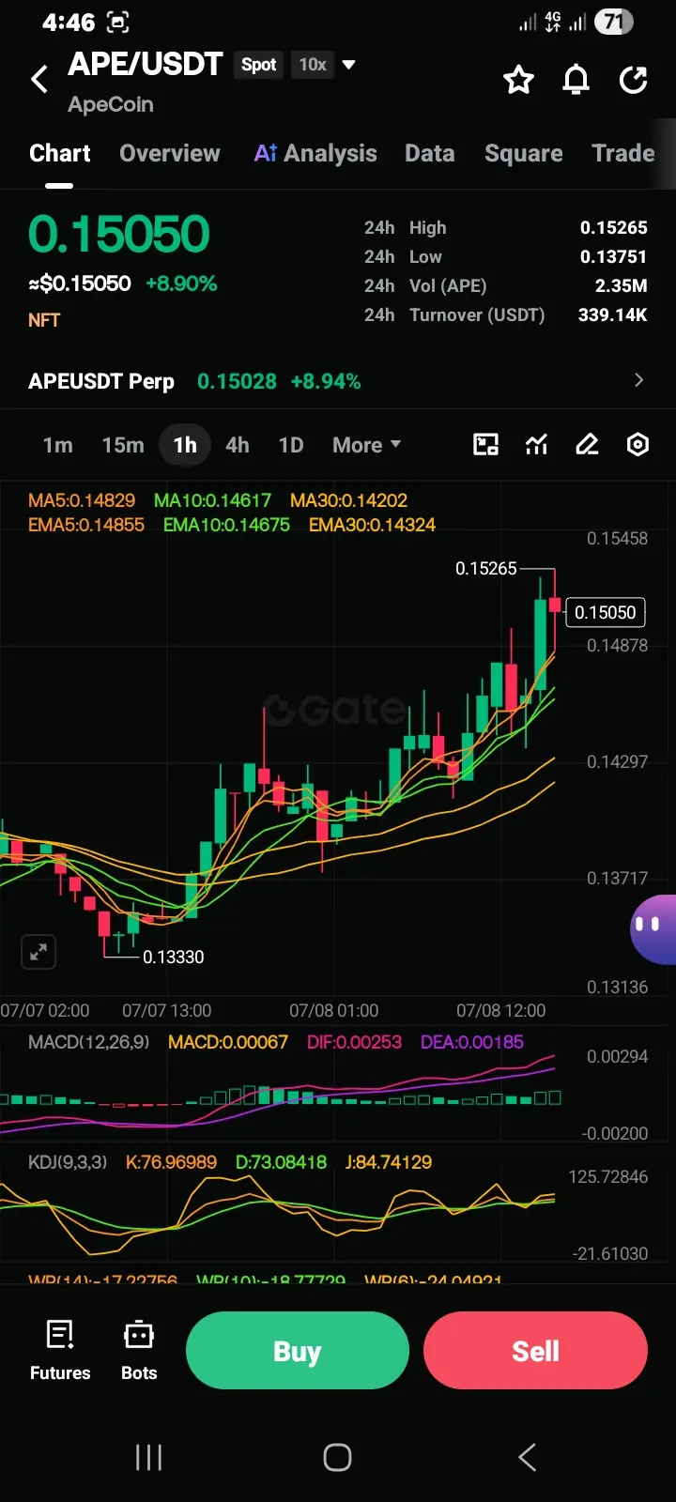676x1502 pixels.
Task: Tap the KDJ(9,3,3) indicator label
Action: coord(68,1162)
